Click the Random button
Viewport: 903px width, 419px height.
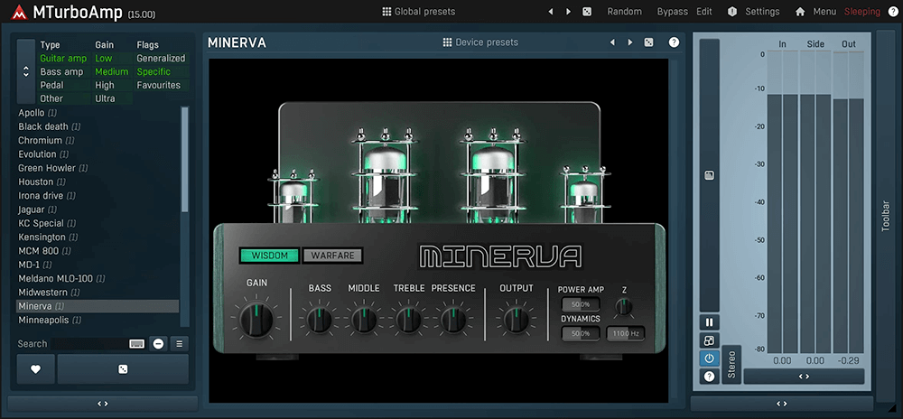[624, 12]
